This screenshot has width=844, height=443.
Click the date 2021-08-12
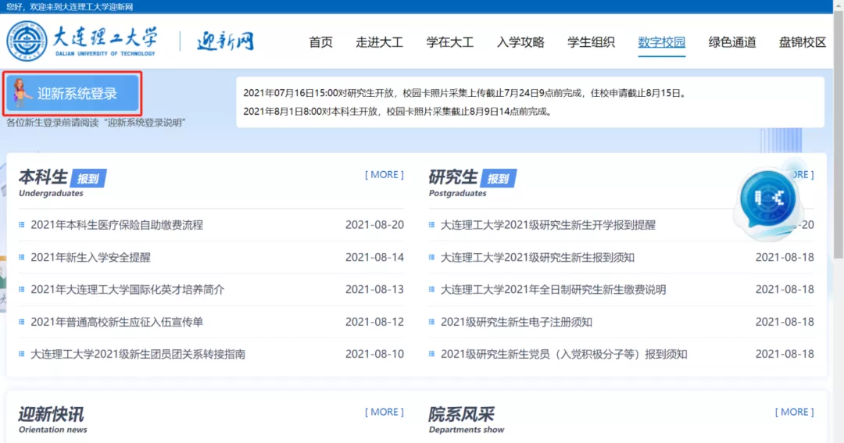(374, 322)
